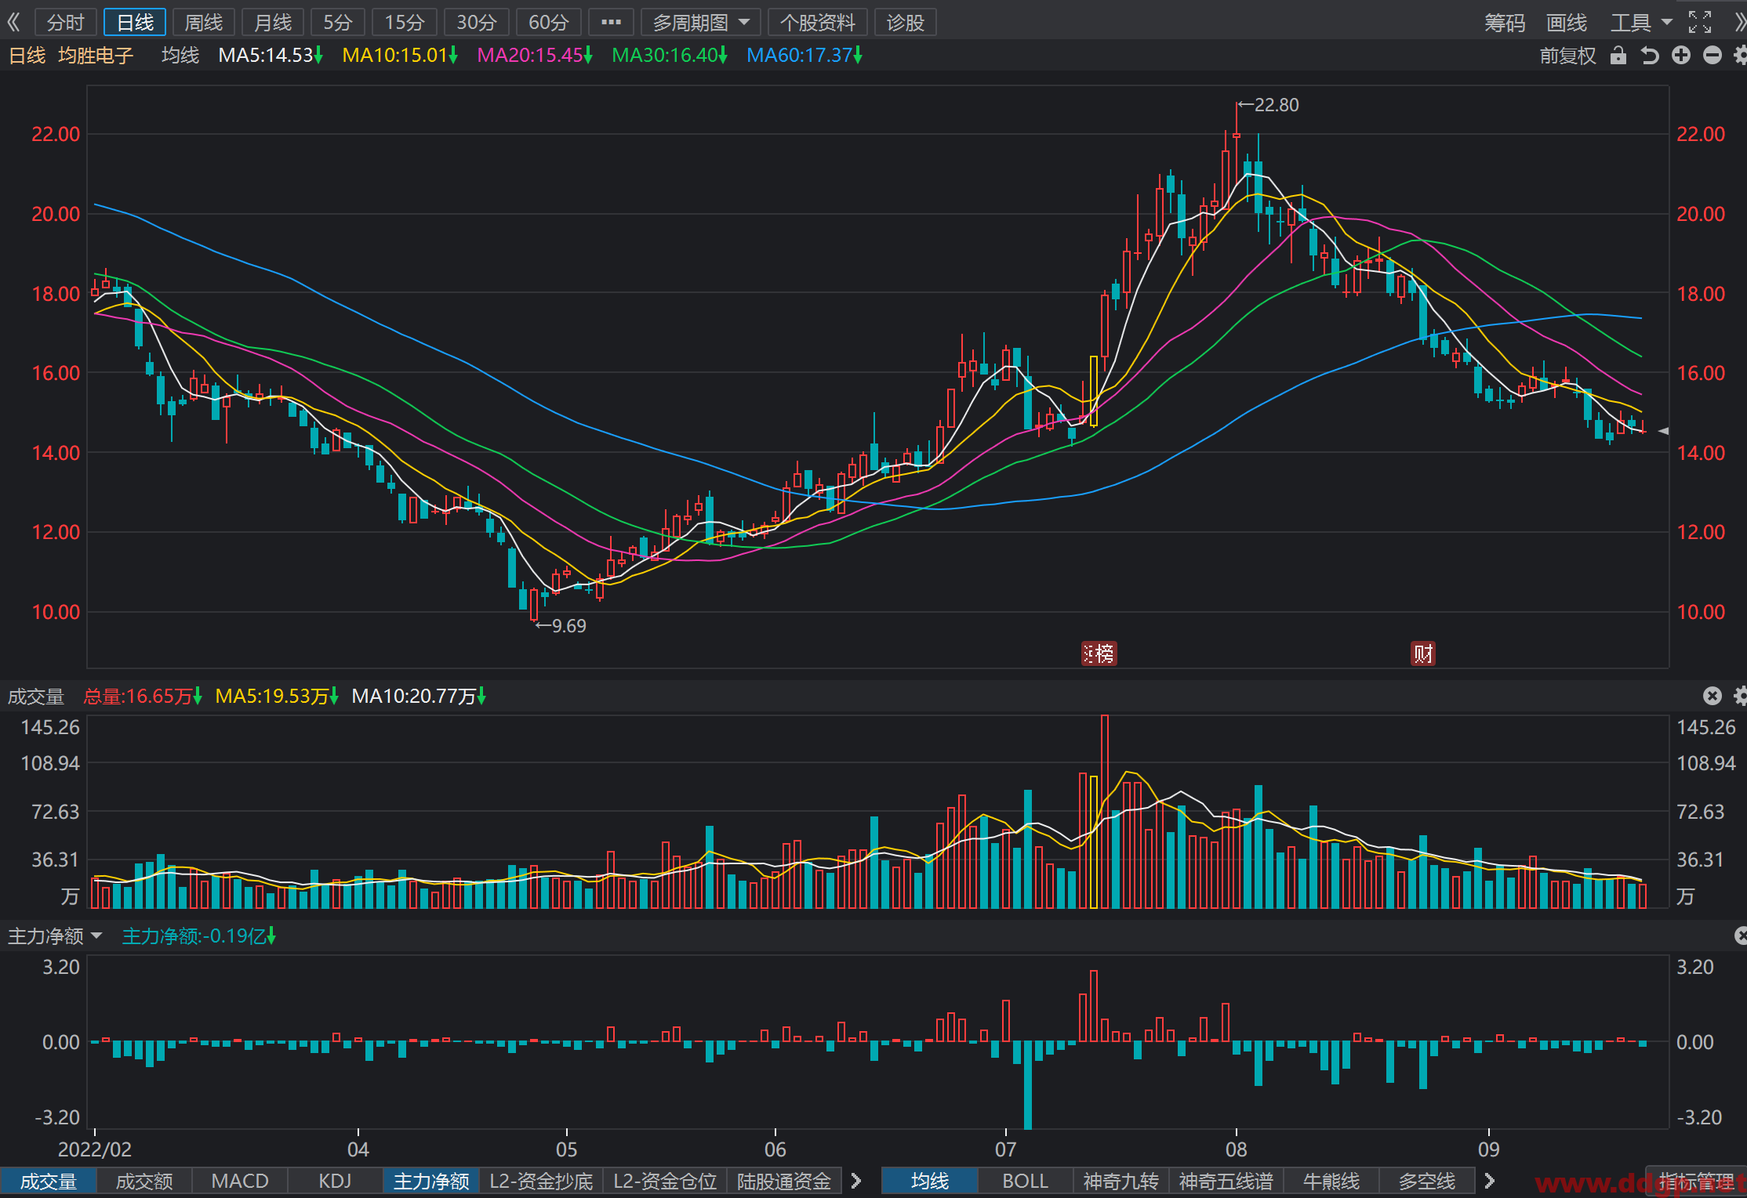Screen dimensions: 1747x1198
Task: Select the 5分 period
Action: 338,22
